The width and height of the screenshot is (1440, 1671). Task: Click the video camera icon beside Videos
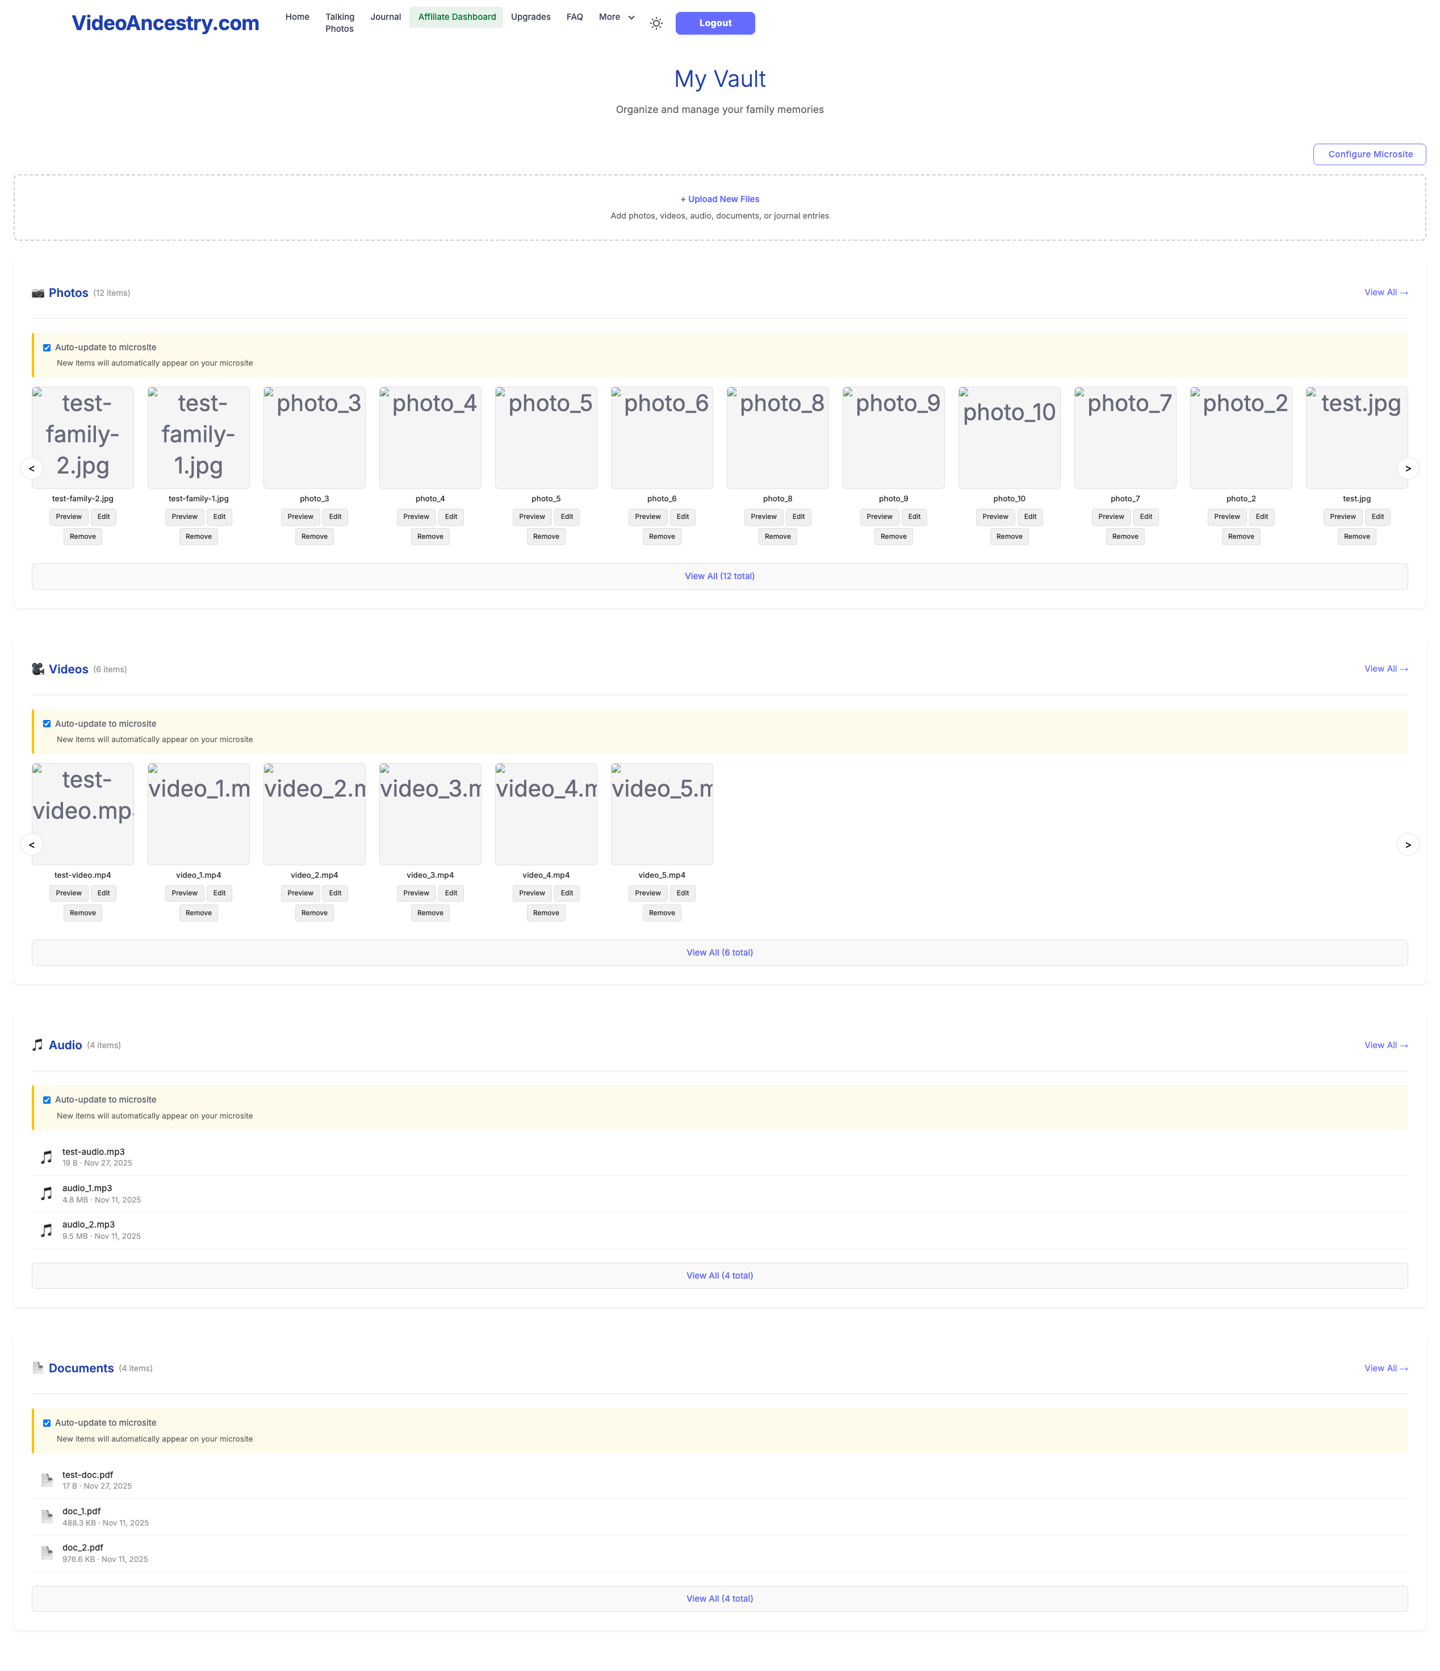tap(38, 669)
